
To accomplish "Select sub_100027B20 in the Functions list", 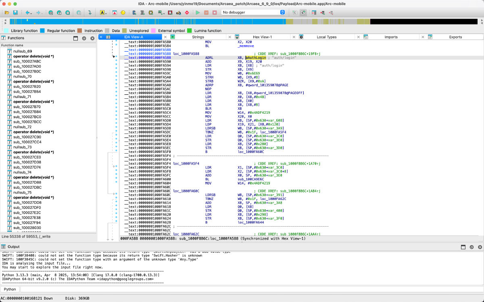I will click(27, 87).
